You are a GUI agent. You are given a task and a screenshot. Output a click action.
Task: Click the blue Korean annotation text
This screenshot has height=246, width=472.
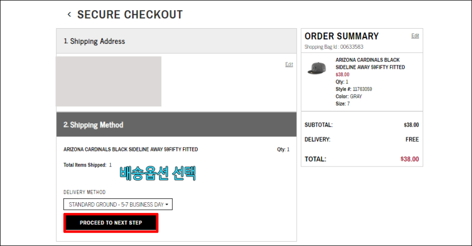point(157,174)
